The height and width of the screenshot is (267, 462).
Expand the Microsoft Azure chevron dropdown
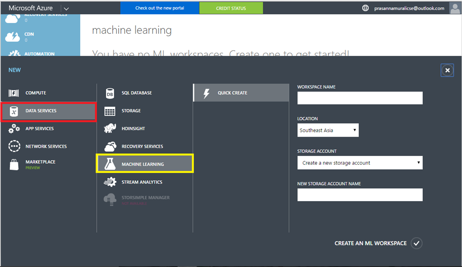coord(66,9)
